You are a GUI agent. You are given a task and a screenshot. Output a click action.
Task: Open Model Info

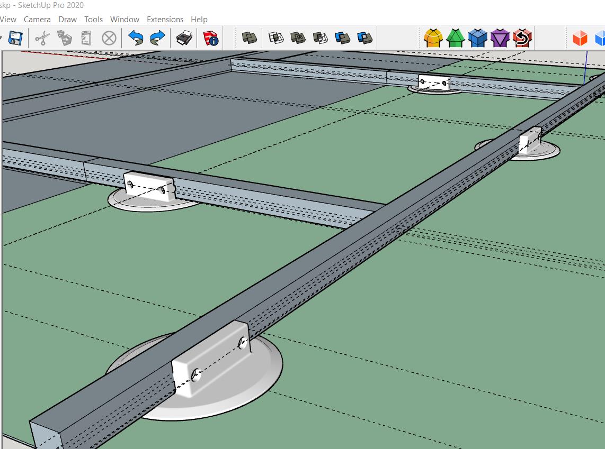tap(211, 38)
